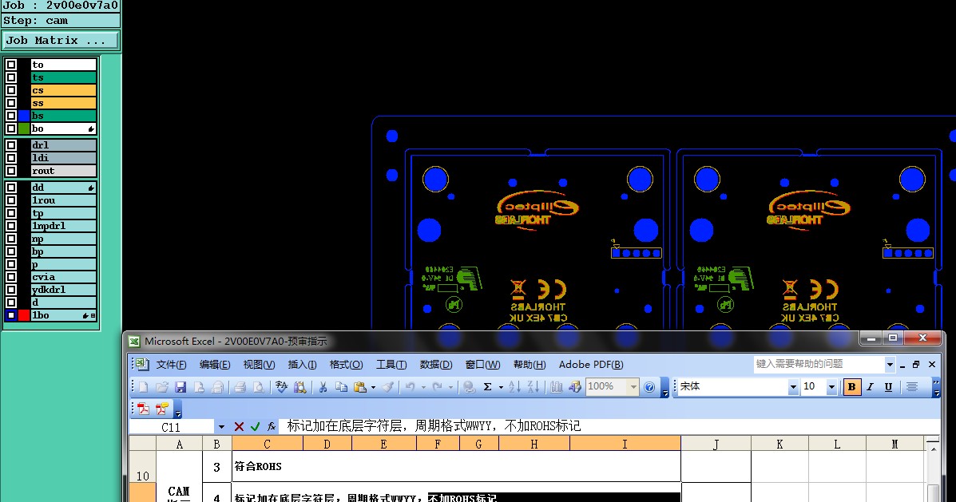The image size is (956, 502).
Task: Click the AutoSum sigma icon
Action: coord(488,387)
